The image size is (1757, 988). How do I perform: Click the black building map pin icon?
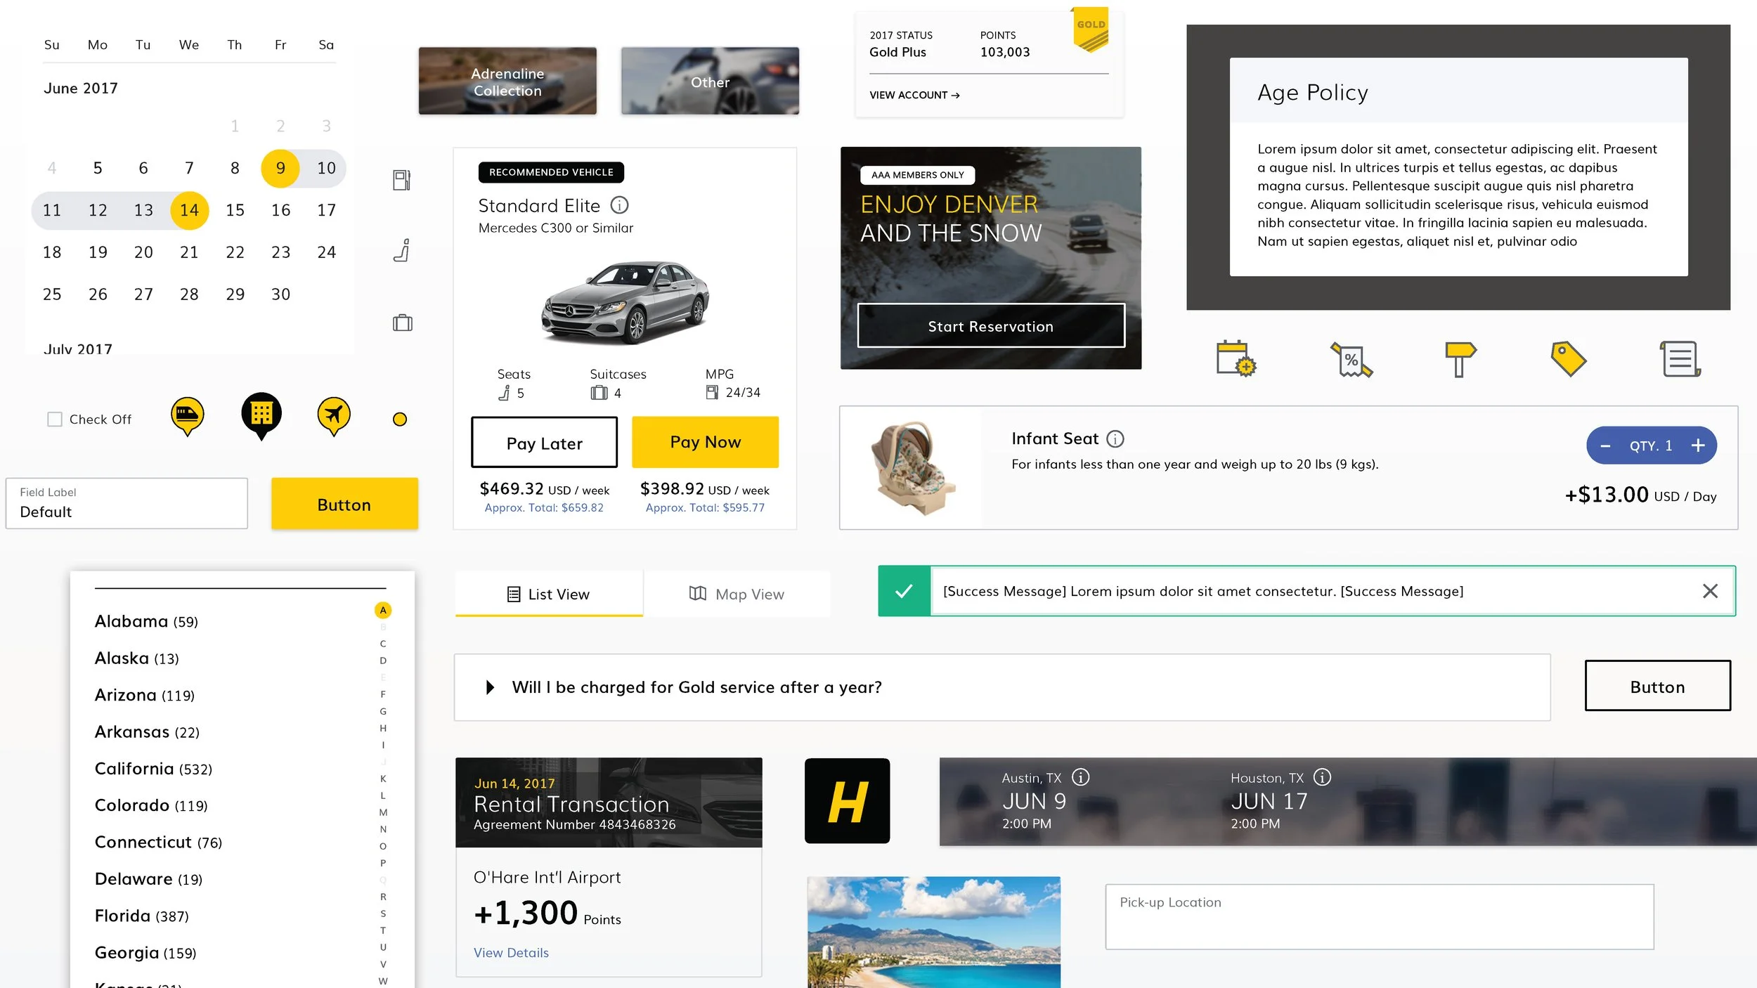pos(261,415)
